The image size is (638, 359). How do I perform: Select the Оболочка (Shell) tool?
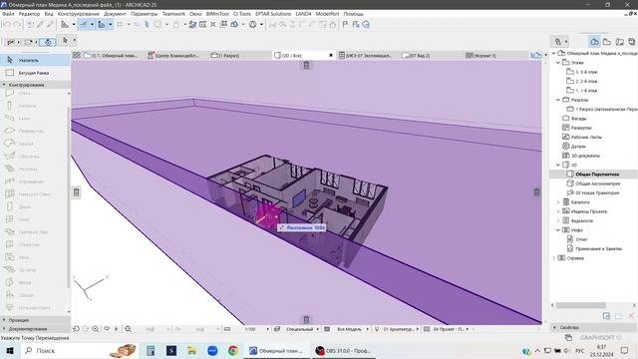(33, 157)
